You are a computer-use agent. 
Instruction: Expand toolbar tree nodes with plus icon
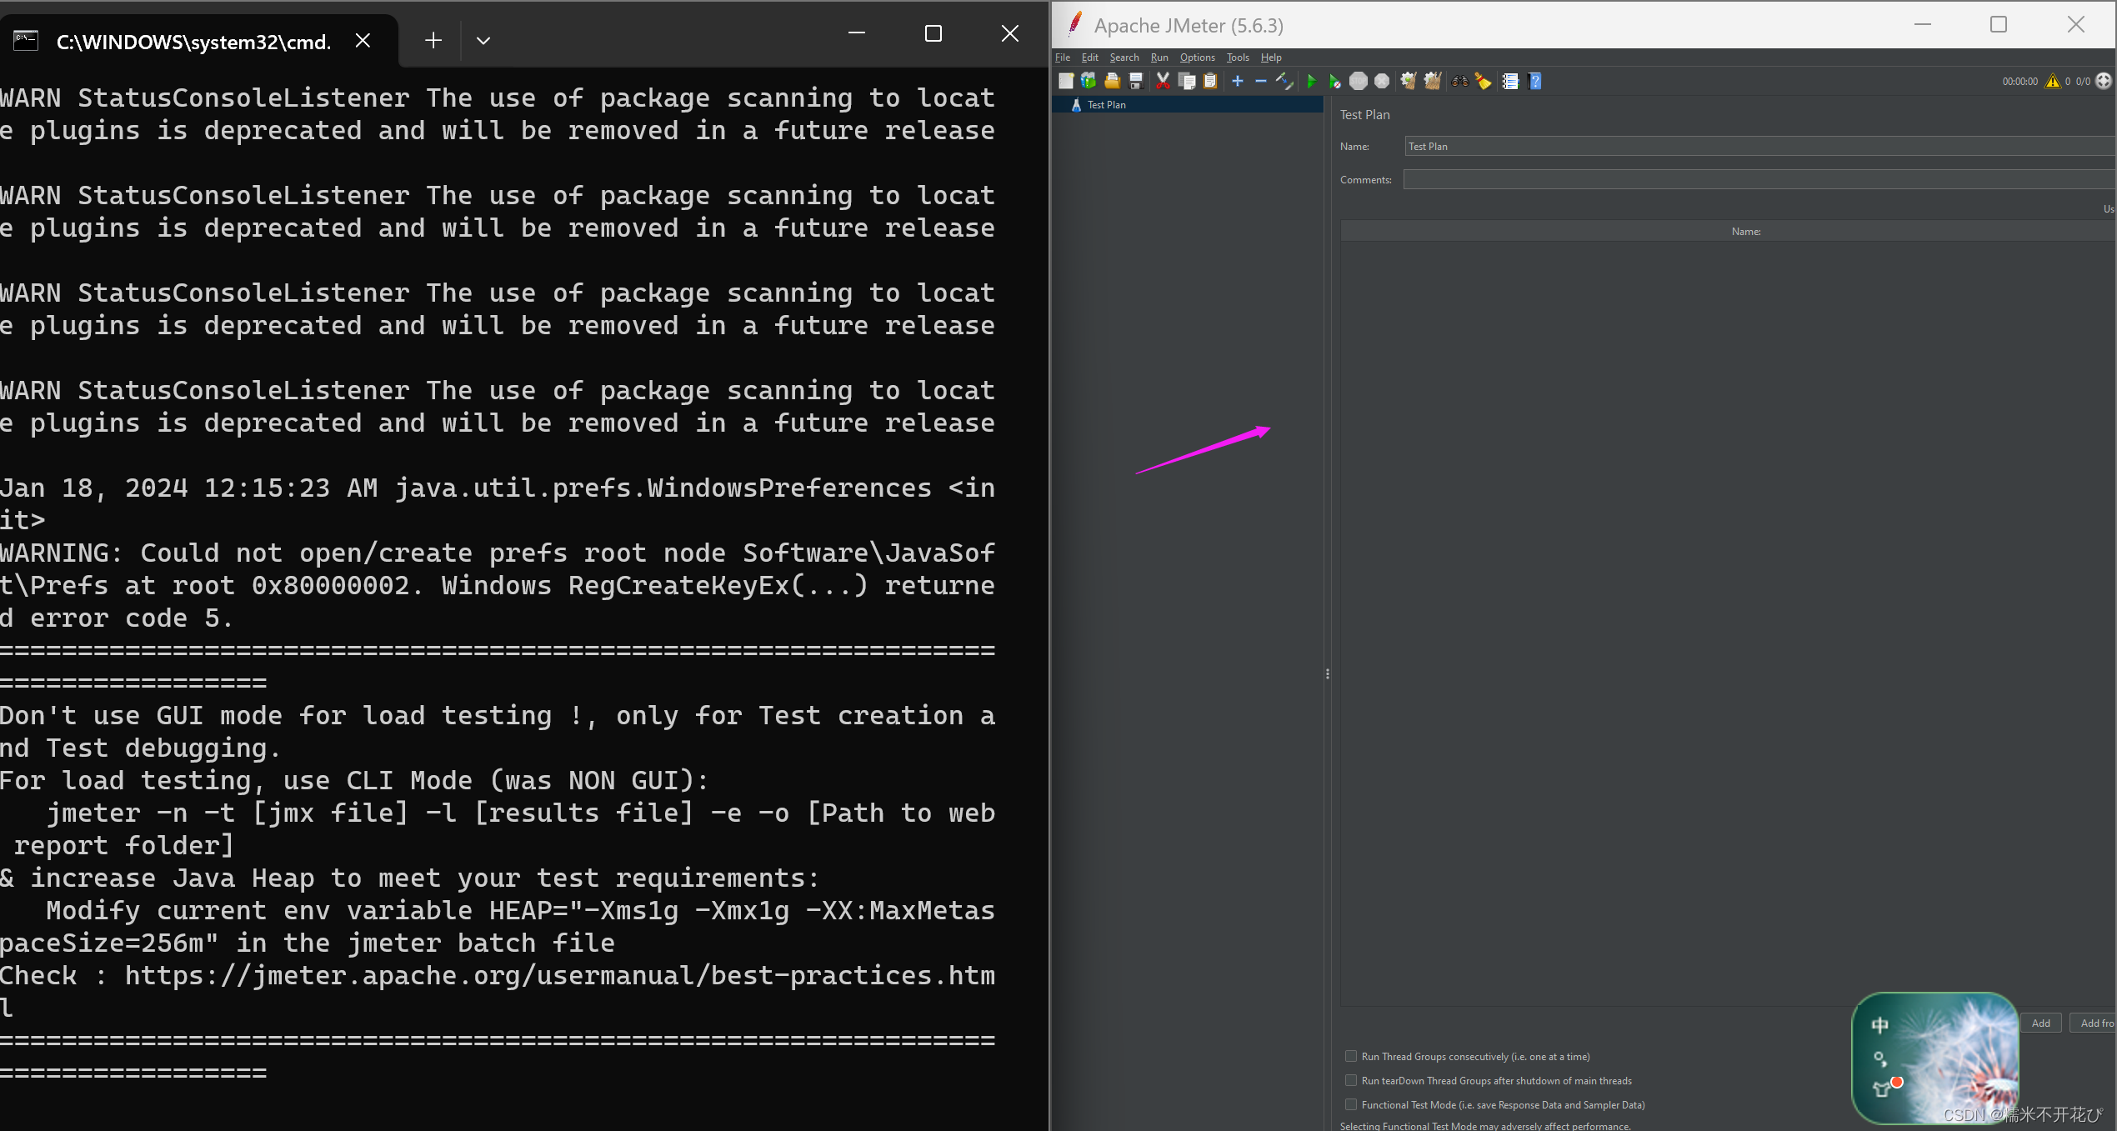click(1238, 81)
